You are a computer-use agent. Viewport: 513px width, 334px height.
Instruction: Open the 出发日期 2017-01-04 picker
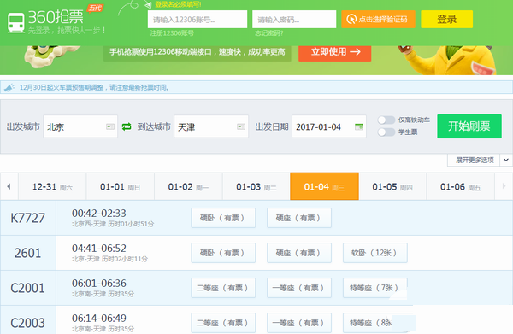coord(329,126)
